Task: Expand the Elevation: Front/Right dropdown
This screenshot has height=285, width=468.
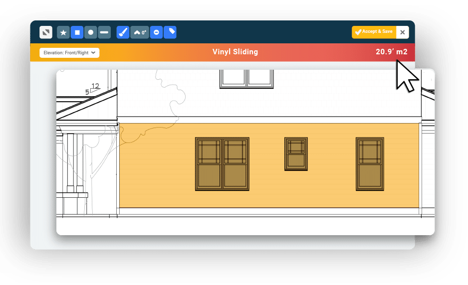Action: coord(69,52)
